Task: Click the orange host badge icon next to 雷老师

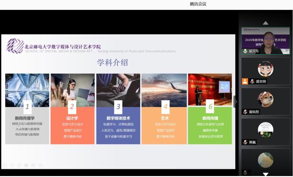Action: 245,81
